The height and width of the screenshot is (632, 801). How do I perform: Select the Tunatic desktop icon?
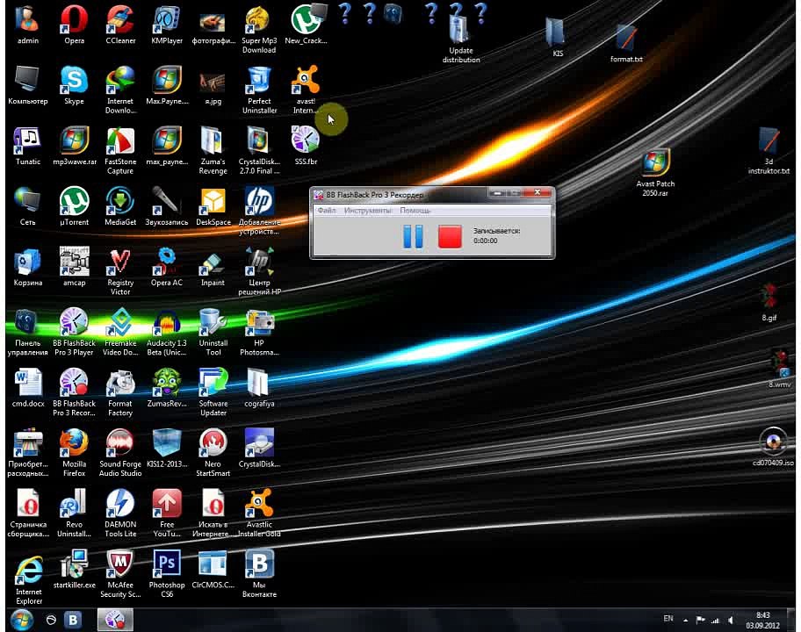(x=27, y=146)
